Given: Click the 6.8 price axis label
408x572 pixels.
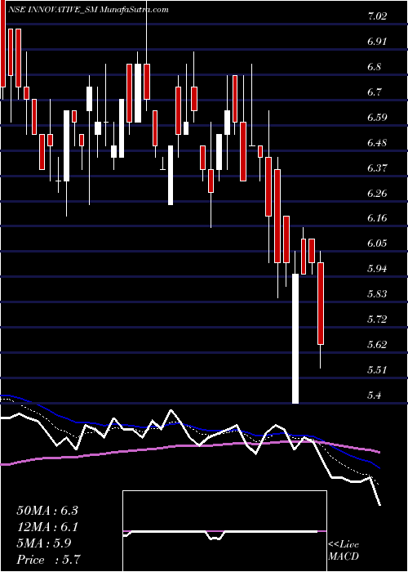Looking at the screenshot, I should tap(375, 67).
